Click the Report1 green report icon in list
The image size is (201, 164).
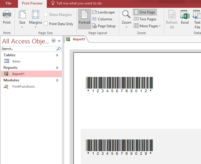[6, 74]
